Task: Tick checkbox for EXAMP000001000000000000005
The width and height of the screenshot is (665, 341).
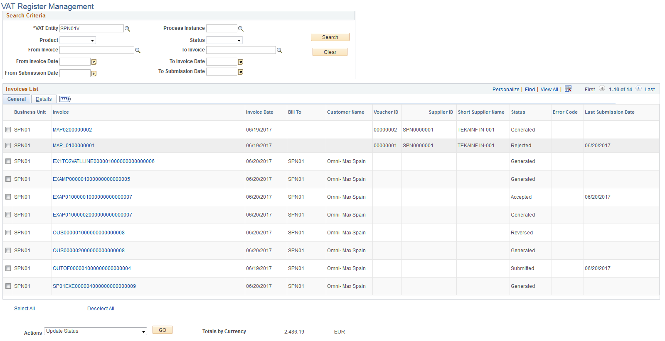Action: click(x=8, y=179)
